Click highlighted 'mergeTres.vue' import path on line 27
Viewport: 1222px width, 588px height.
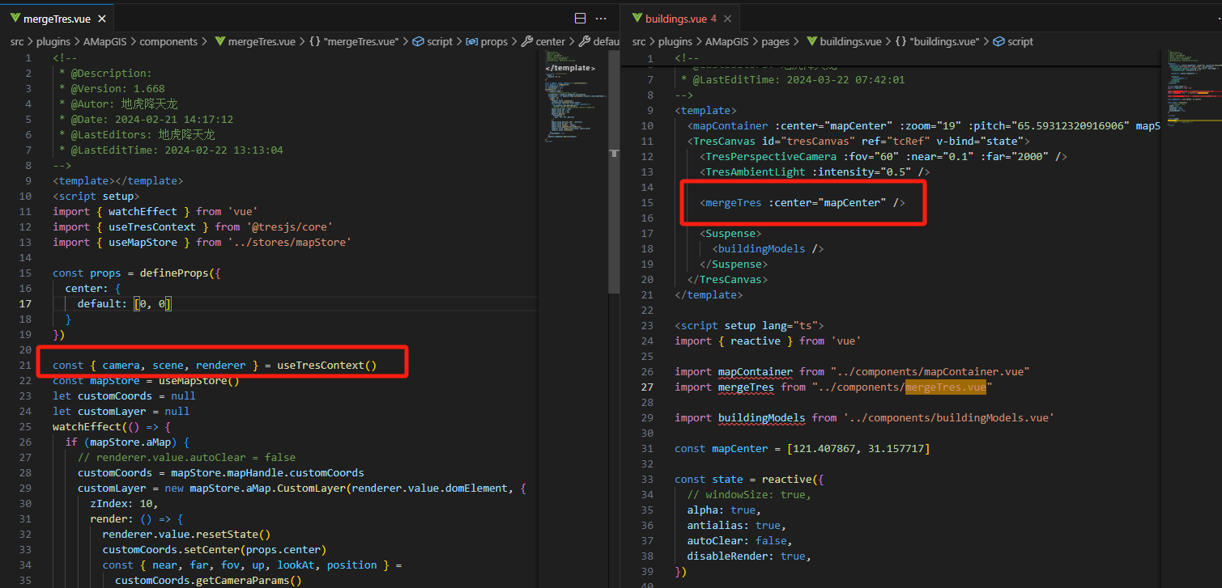pos(946,387)
